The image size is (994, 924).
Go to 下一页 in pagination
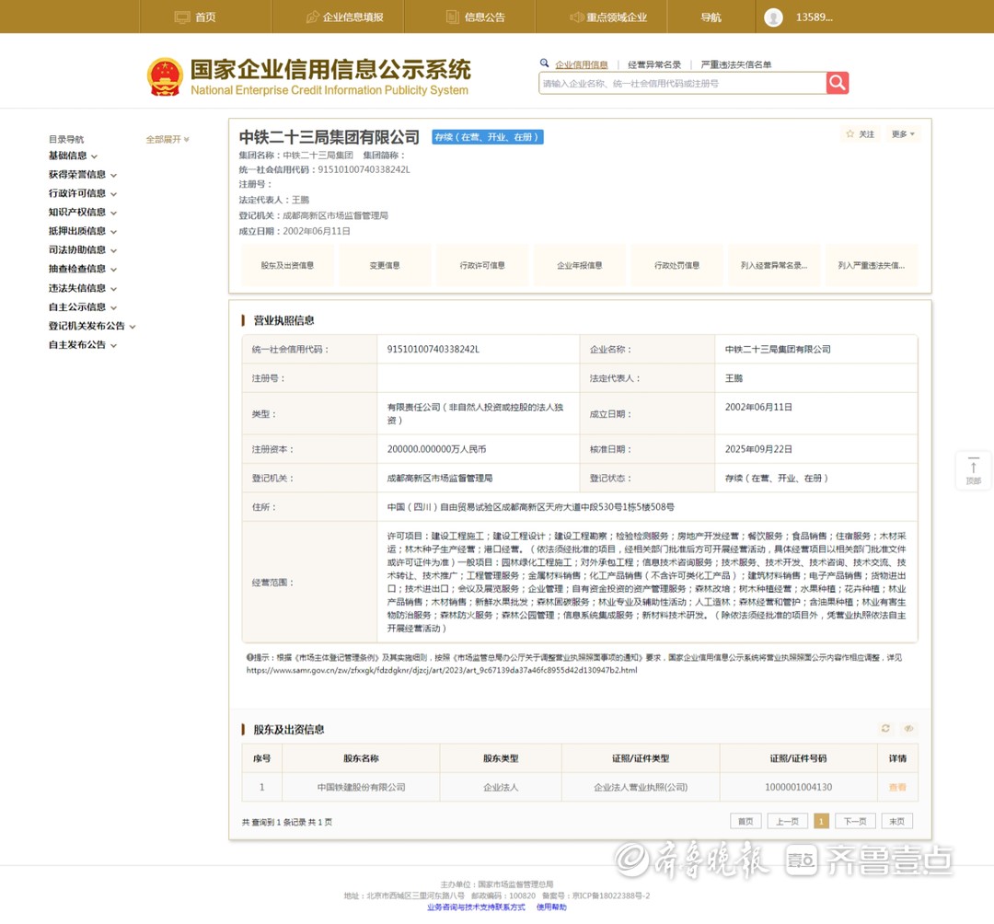(x=855, y=821)
